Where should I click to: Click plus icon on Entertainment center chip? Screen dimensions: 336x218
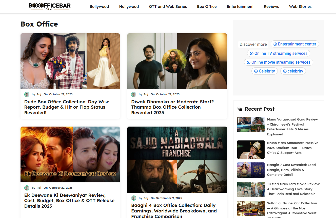click(275, 44)
